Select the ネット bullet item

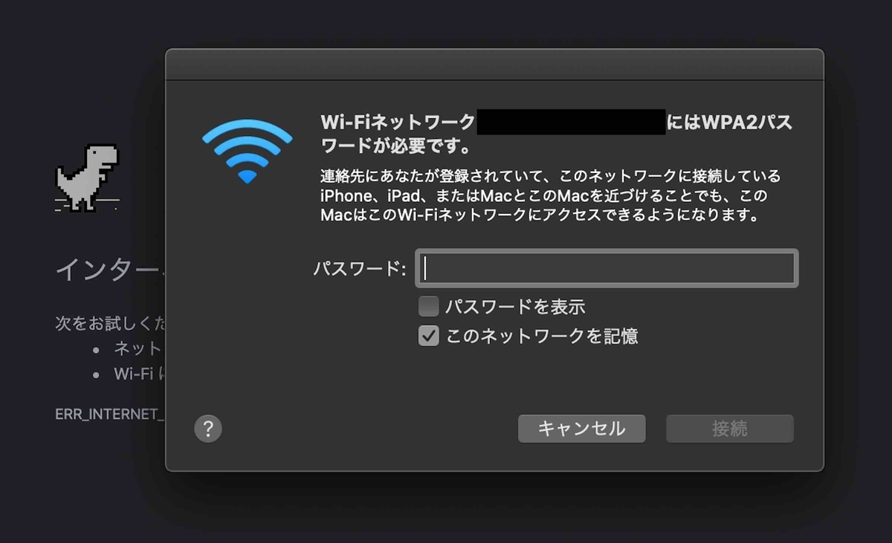point(138,348)
